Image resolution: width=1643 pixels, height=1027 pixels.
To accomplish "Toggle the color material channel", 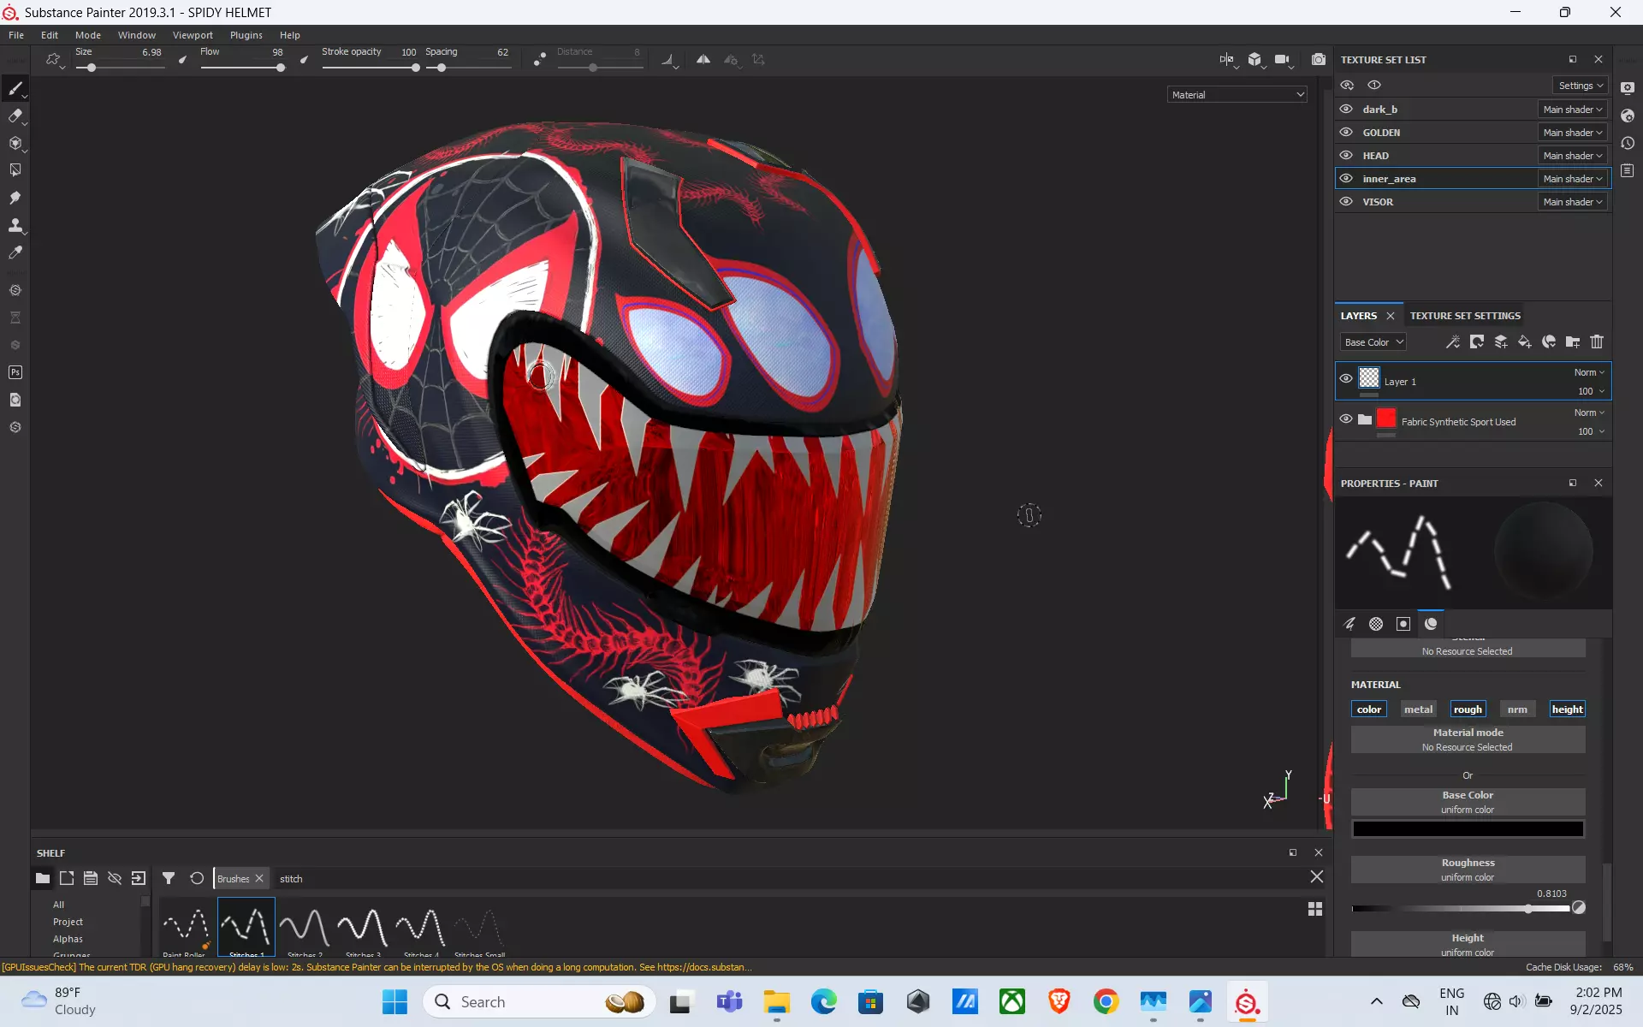I will pos(1368,709).
